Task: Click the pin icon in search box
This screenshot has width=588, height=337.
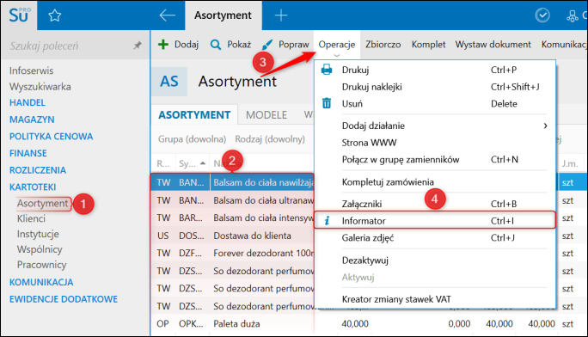Action: click(x=138, y=46)
